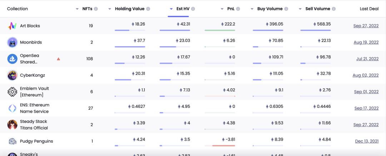Sort by Holding Value using its arrow
The height and width of the screenshot is (156, 386).
110,9
